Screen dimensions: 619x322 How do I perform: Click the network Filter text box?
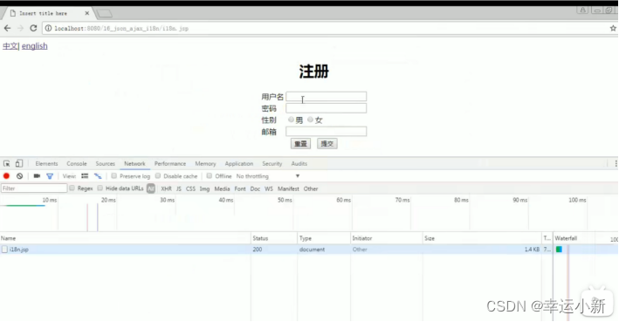tap(34, 188)
